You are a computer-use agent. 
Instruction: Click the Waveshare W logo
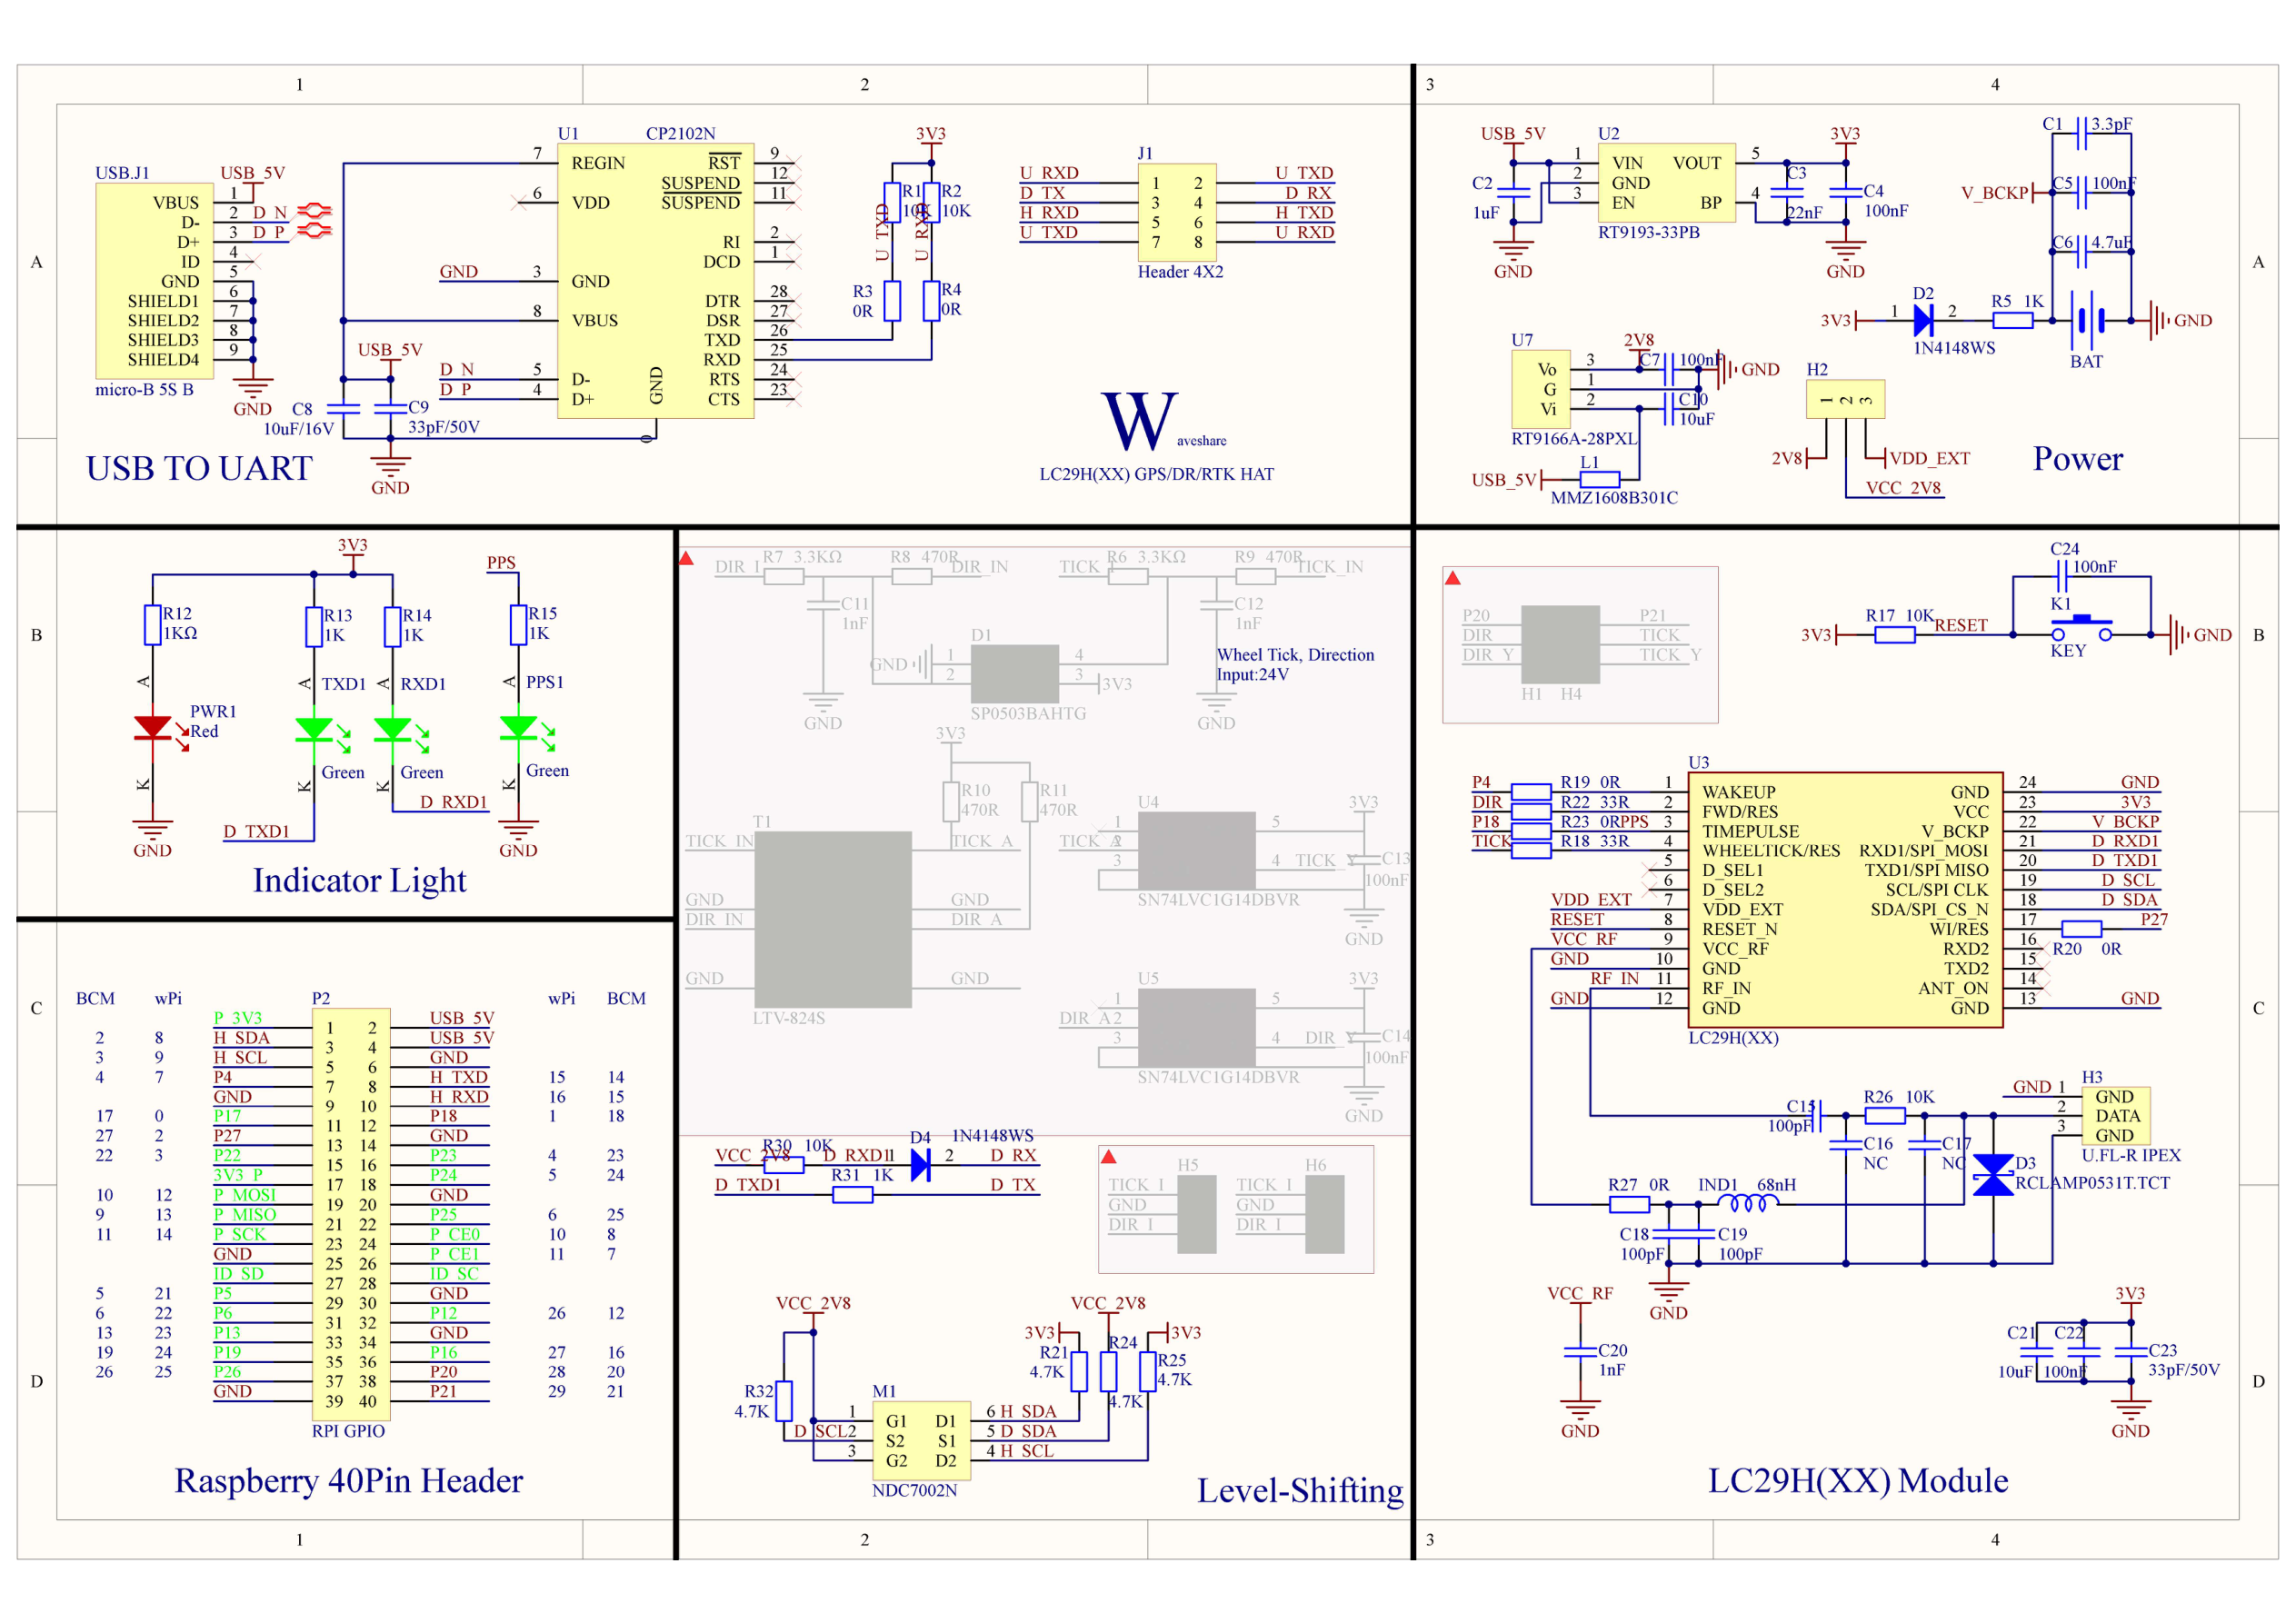(x=1139, y=420)
